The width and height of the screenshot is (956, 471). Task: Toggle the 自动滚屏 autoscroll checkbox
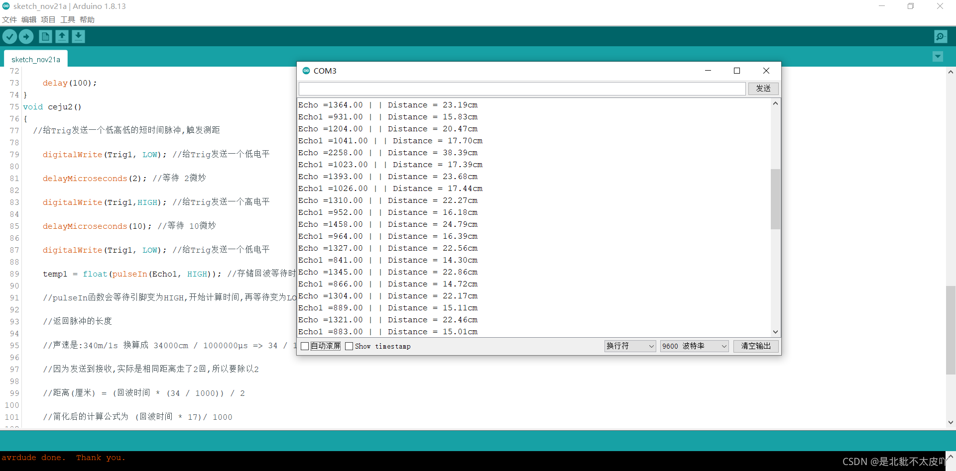(x=305, y=346)
